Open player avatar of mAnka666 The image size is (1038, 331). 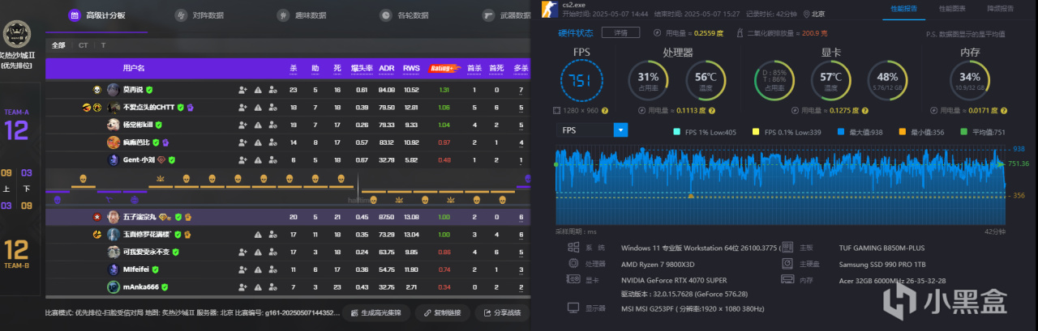114,286
